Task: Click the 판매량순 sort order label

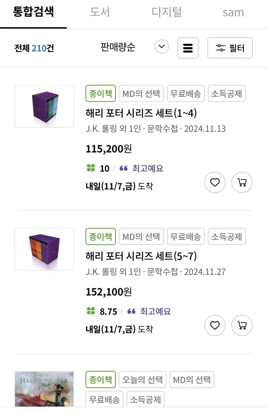Action: click(x=118, y=47)
